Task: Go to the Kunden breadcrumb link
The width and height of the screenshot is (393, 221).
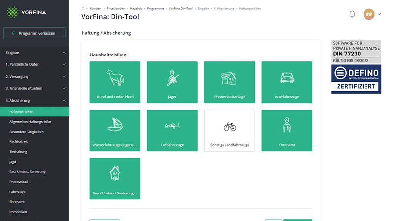Action: [x=95, y=8]
